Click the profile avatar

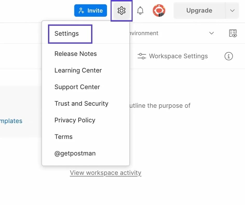coord(159,10)
